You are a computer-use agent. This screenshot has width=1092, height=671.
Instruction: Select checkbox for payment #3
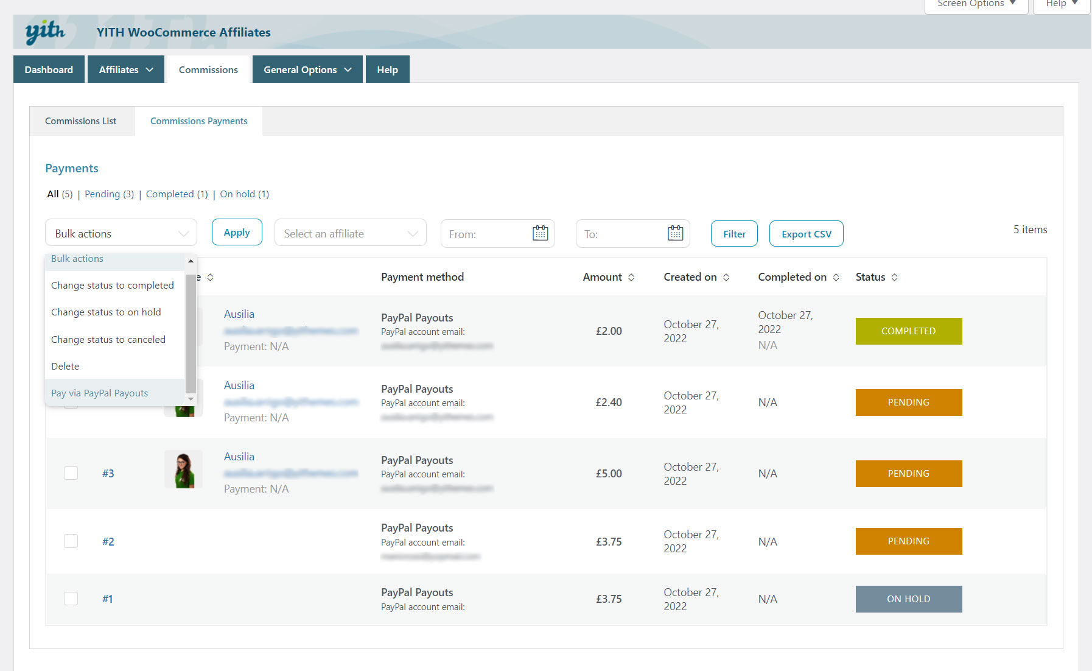coord(71,473)
